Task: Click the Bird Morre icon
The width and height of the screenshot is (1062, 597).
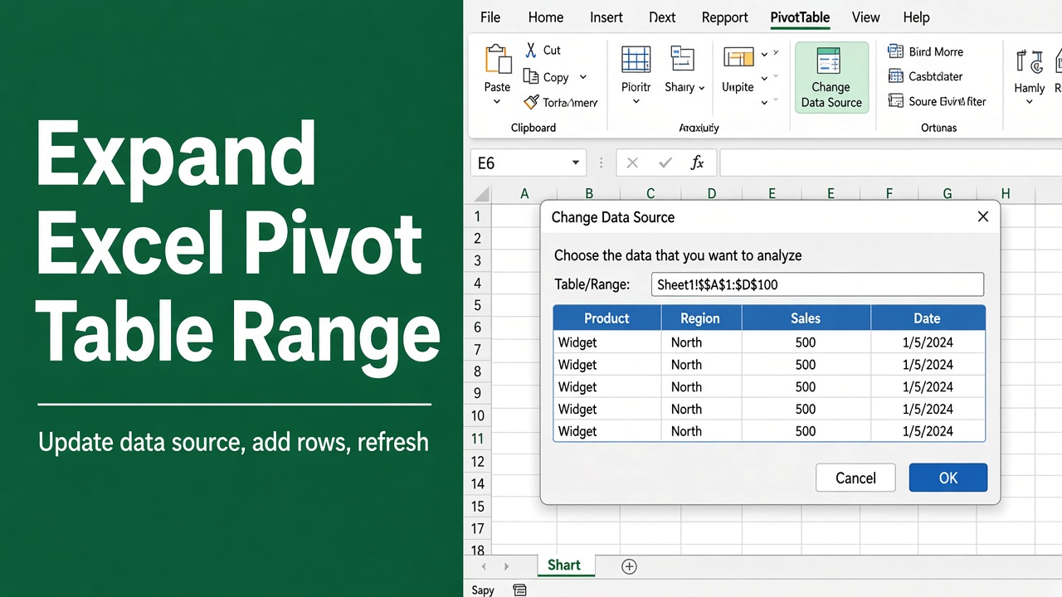Action: (895, 51)
